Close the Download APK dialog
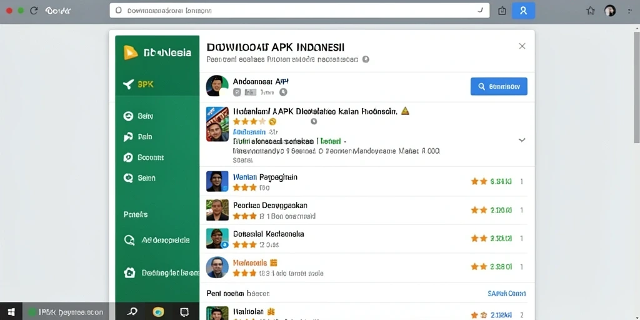The height and width of the screenshot is (320, 640). (522, 46)
